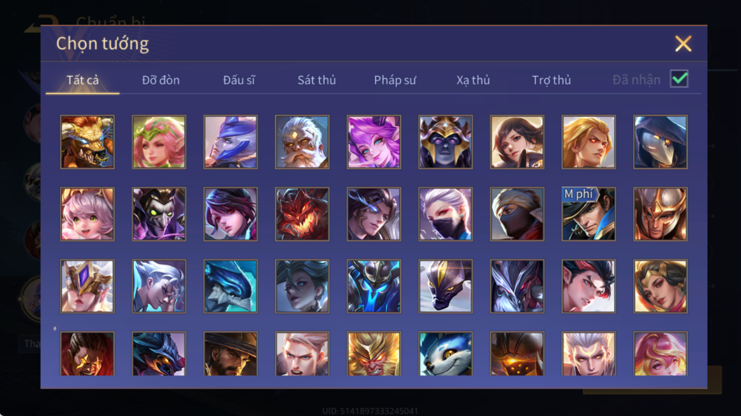
Task: Pick the hooded plague-mask hero portrait
Action: (x=660, y=142)
